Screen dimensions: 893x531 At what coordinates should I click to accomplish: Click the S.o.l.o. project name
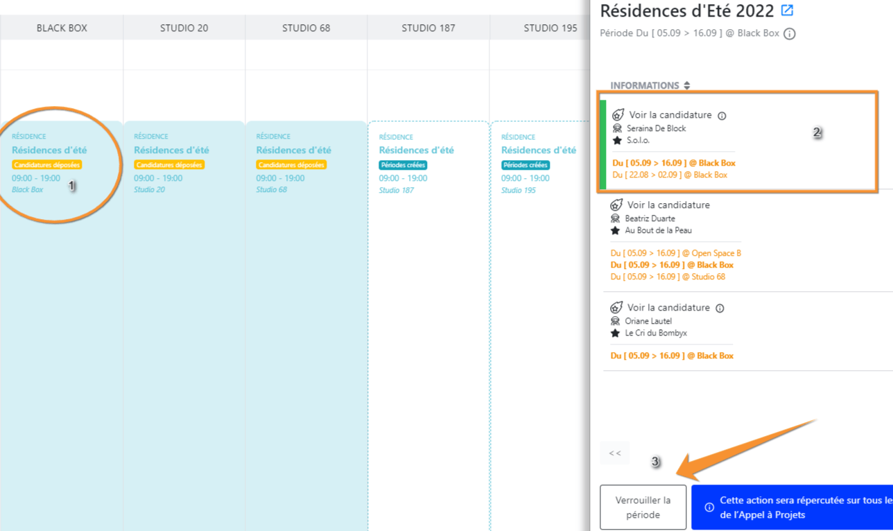[638, 141]
